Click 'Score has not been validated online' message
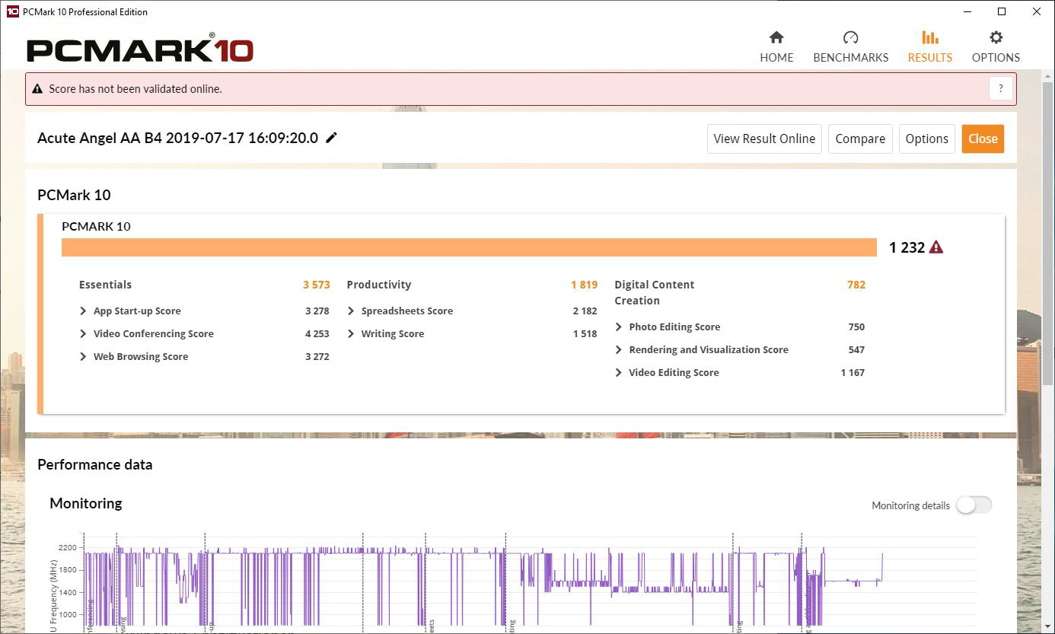 pyautogui.click(x=135, y=89)
